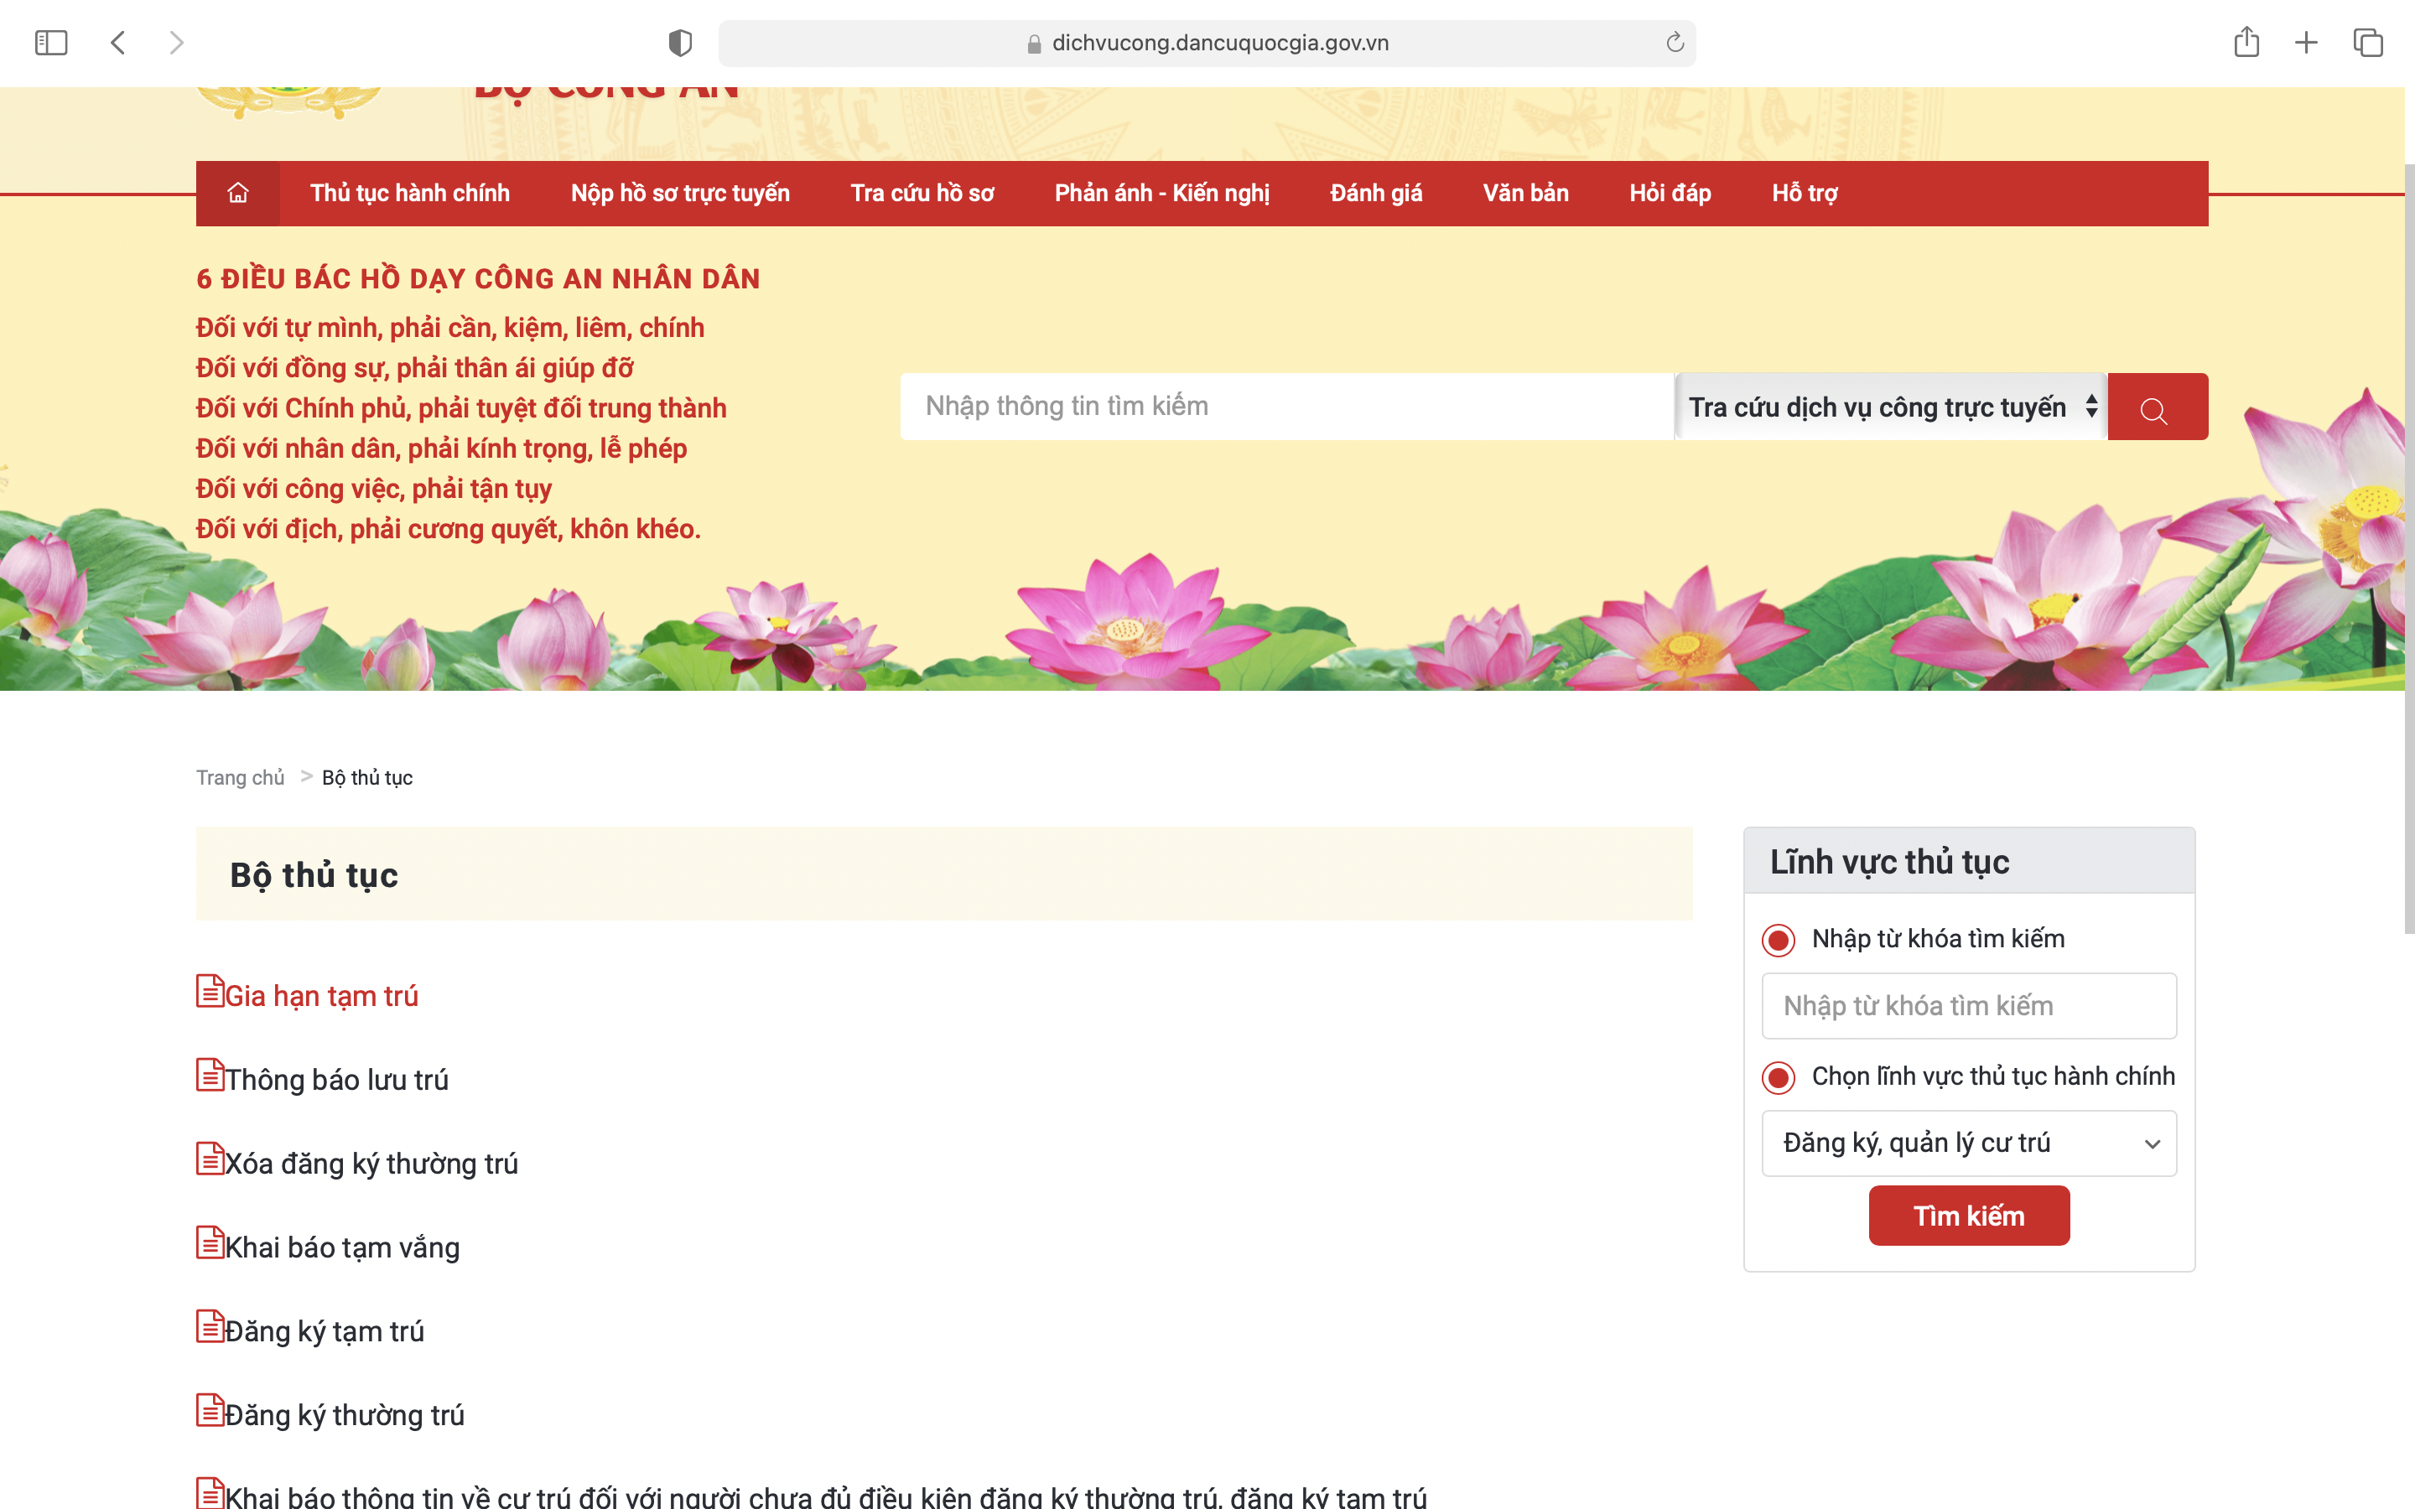
Task: Click the page vertical scrollbar
Action: [2408, 549]
